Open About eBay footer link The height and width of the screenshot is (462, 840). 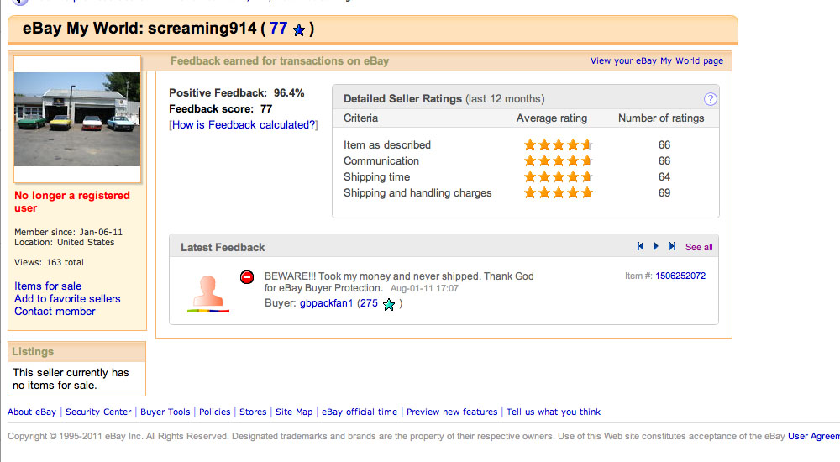(x=32, y=412)
